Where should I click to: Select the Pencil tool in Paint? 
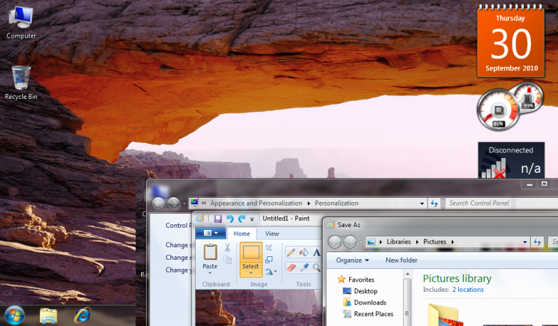click(291, 253)
